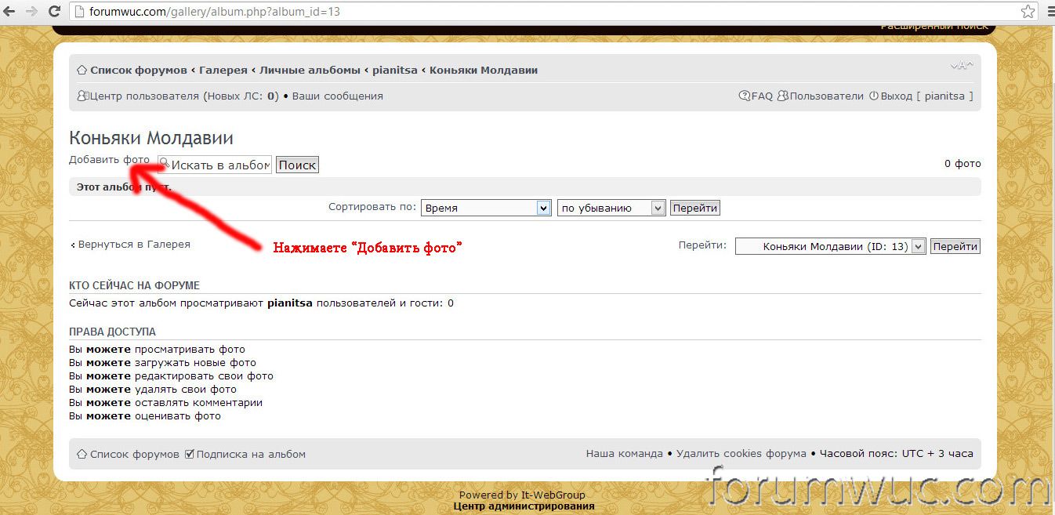The height and width of the screenshot is (515, 1055).
Task: Go to Личные альбомы breadcrumb
Action: point(310,71)
